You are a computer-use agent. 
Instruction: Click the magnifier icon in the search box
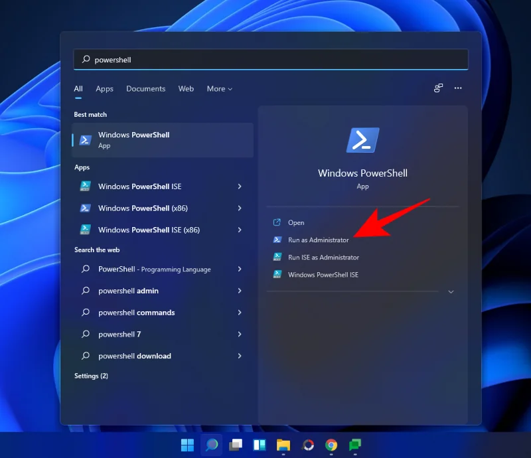coord(86,59)
